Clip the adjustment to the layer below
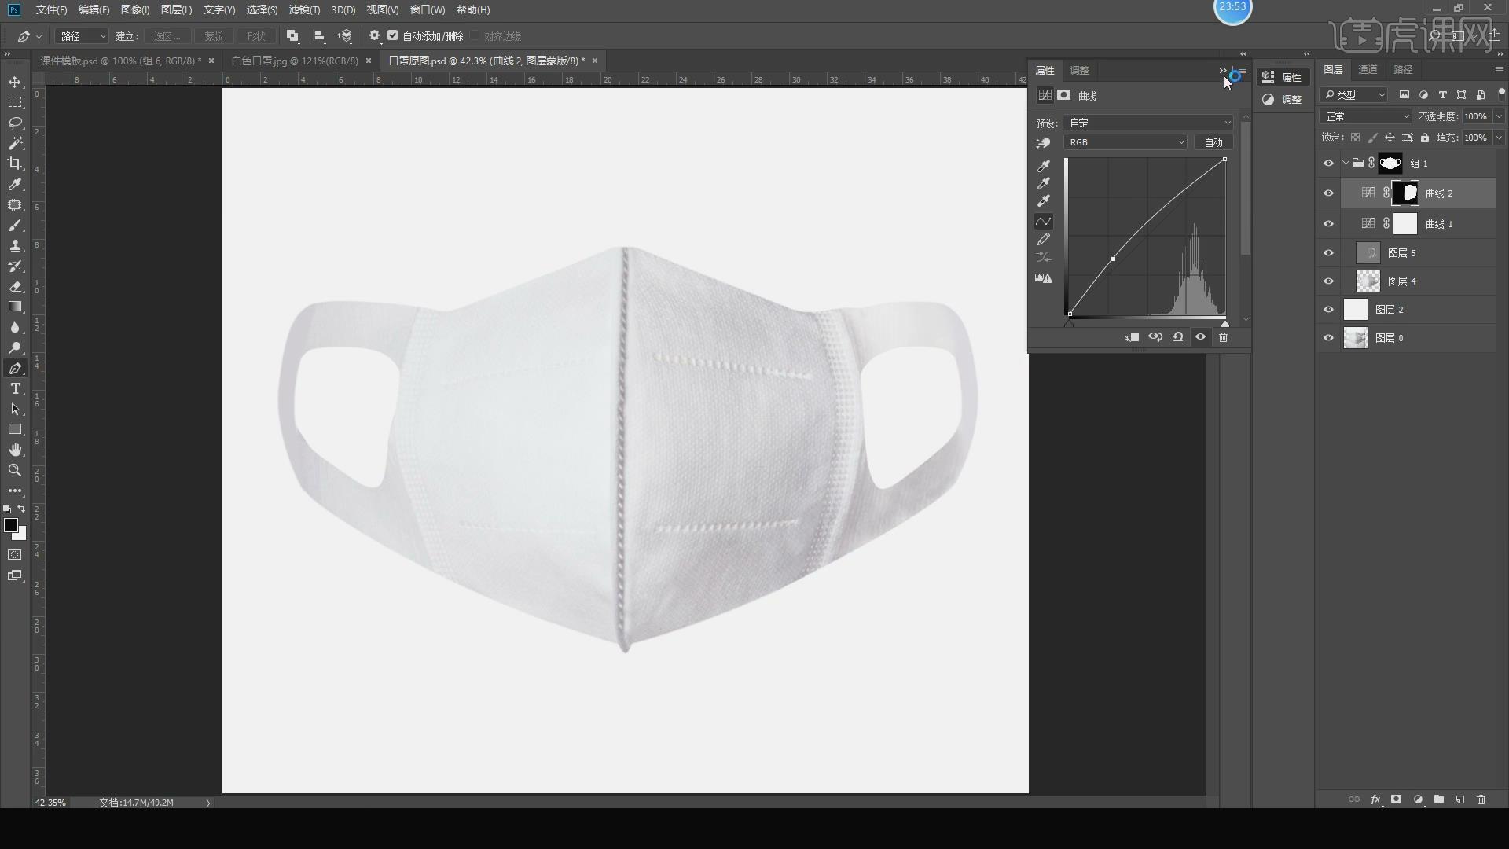Viewport: 1509px width, 849px height. 1133,337
